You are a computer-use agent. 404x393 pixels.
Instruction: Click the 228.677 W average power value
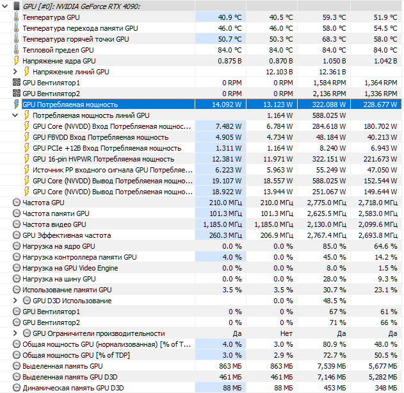380,105
